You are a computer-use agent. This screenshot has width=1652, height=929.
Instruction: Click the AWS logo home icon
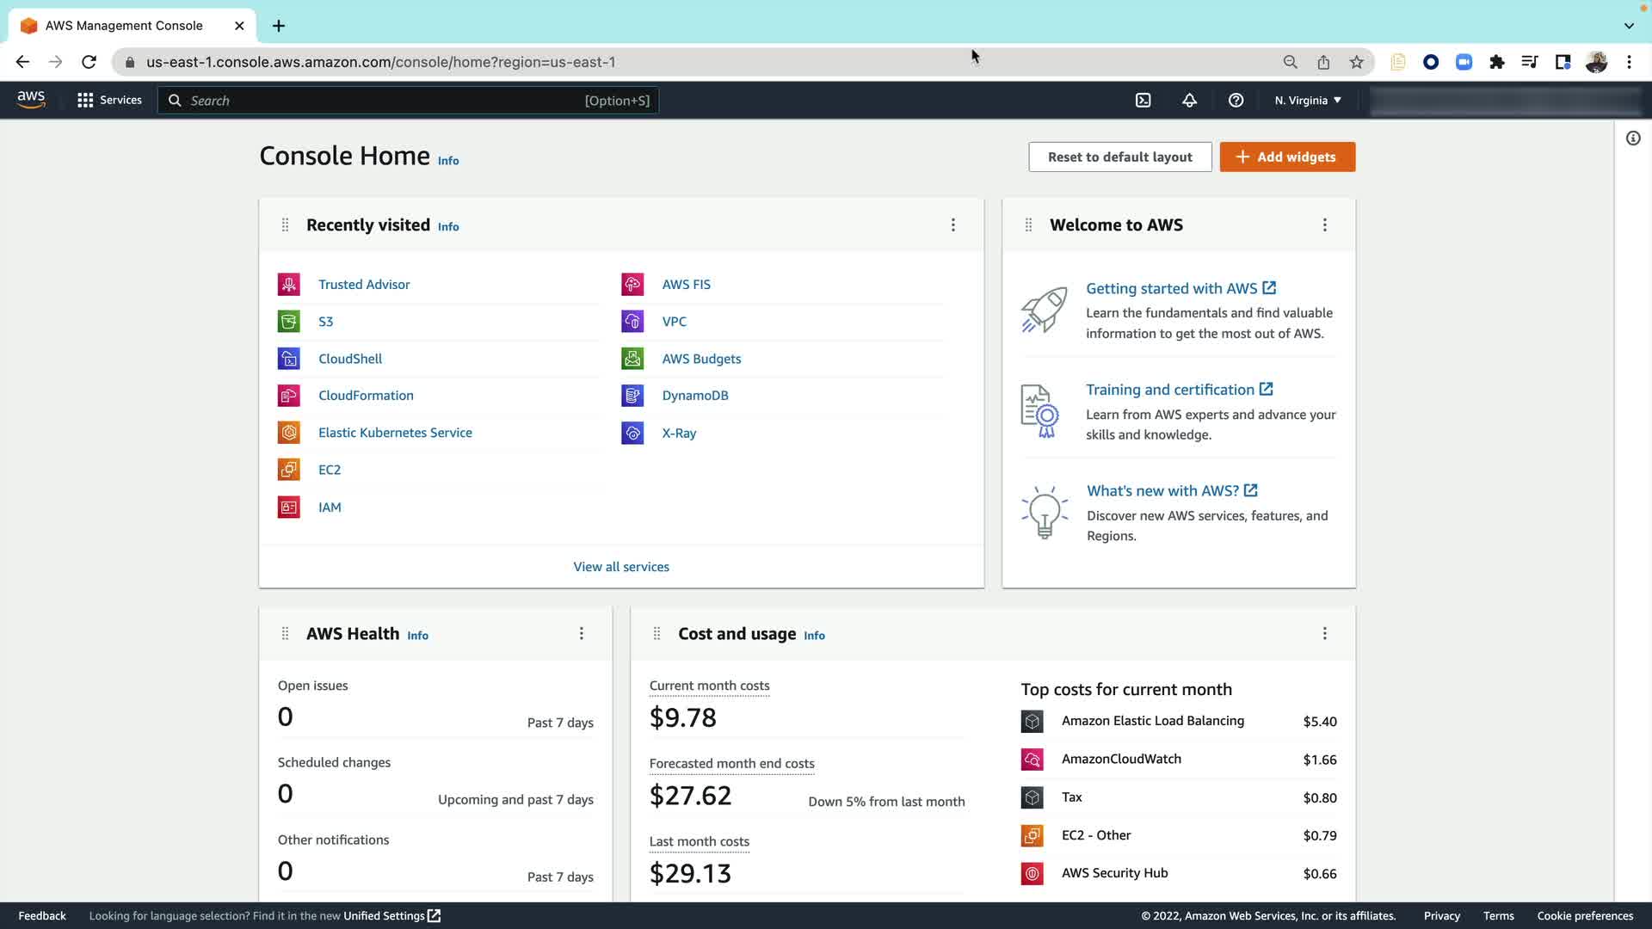(31, 100)
